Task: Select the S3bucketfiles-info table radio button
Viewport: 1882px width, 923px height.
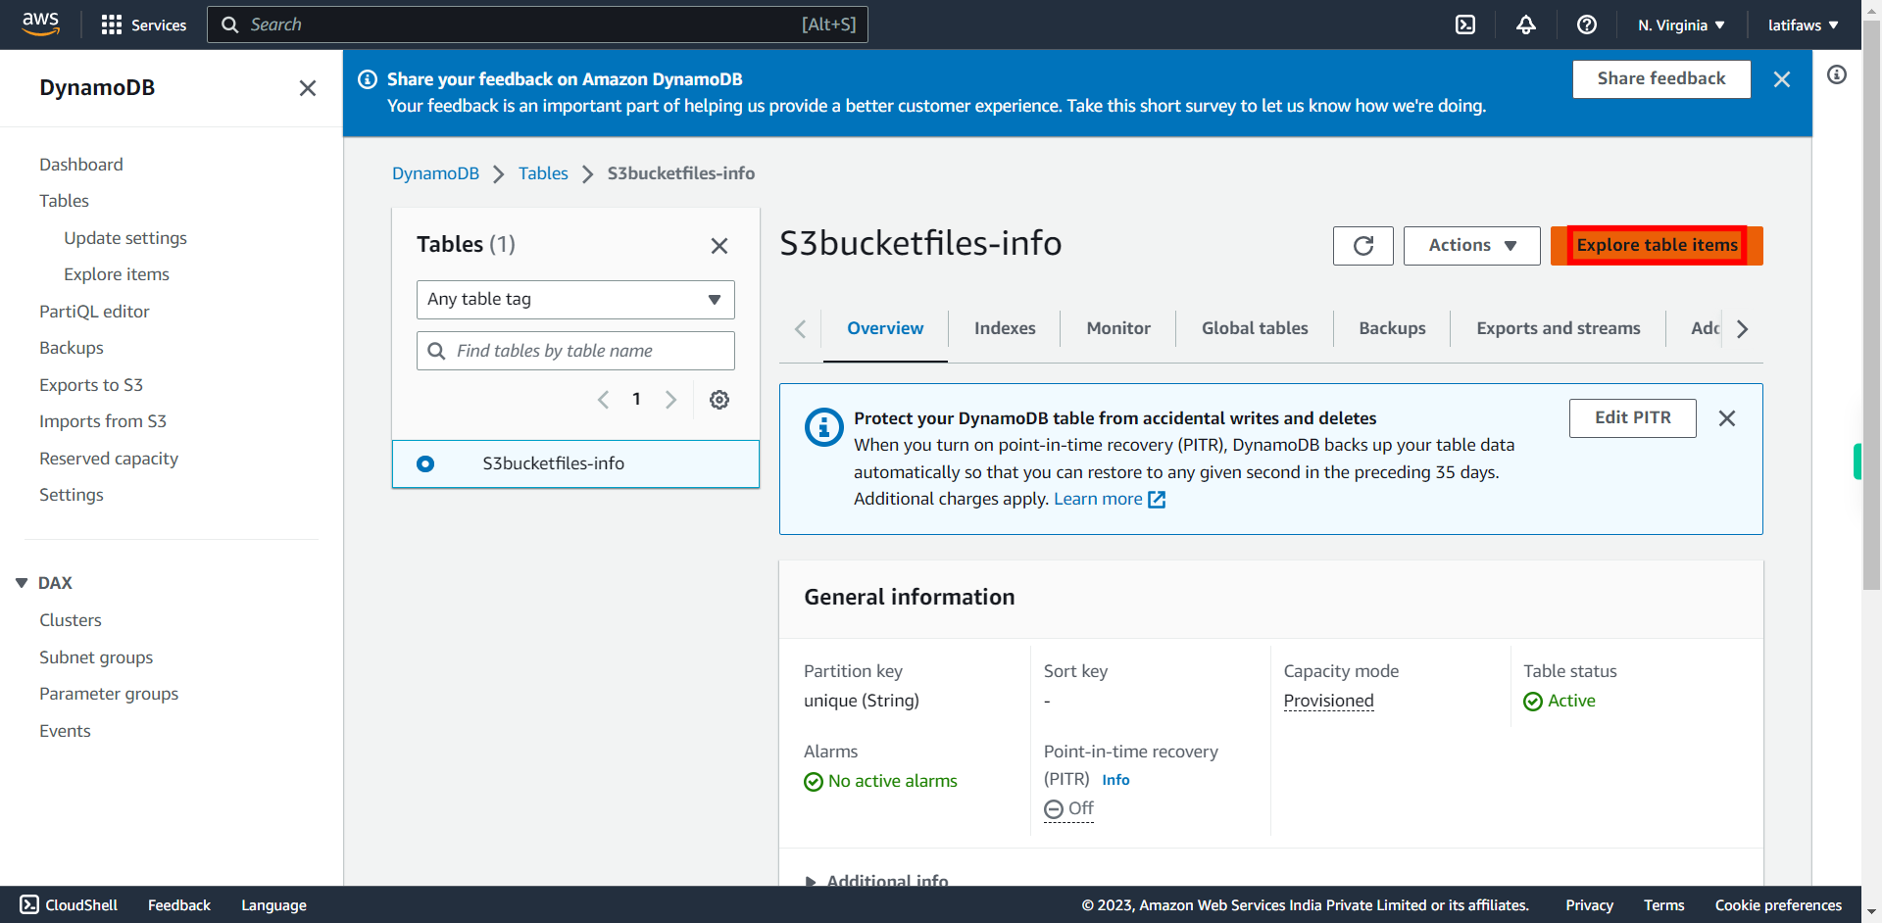Action: tap(425, 464)
